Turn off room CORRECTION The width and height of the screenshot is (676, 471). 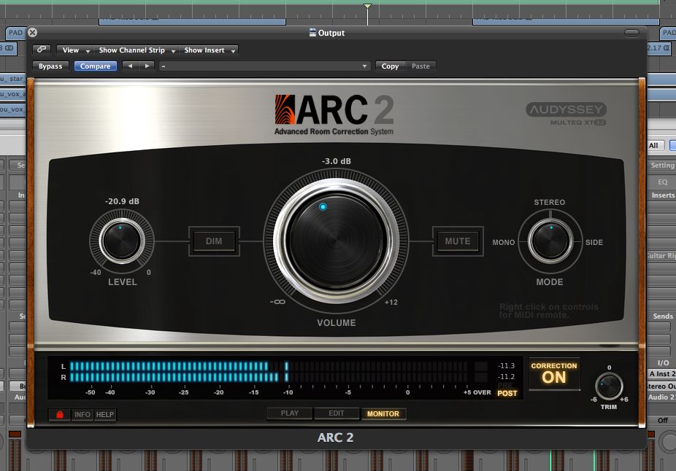tap(554, 374)
